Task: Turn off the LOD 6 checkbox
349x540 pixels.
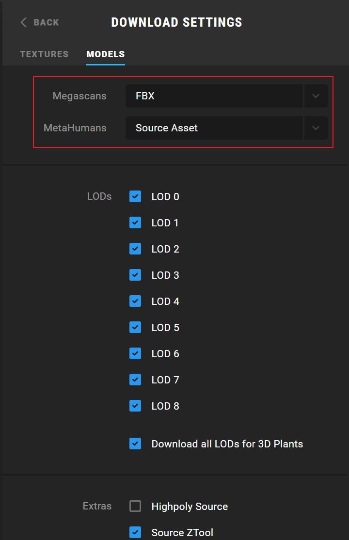Action: coord(135,353)
